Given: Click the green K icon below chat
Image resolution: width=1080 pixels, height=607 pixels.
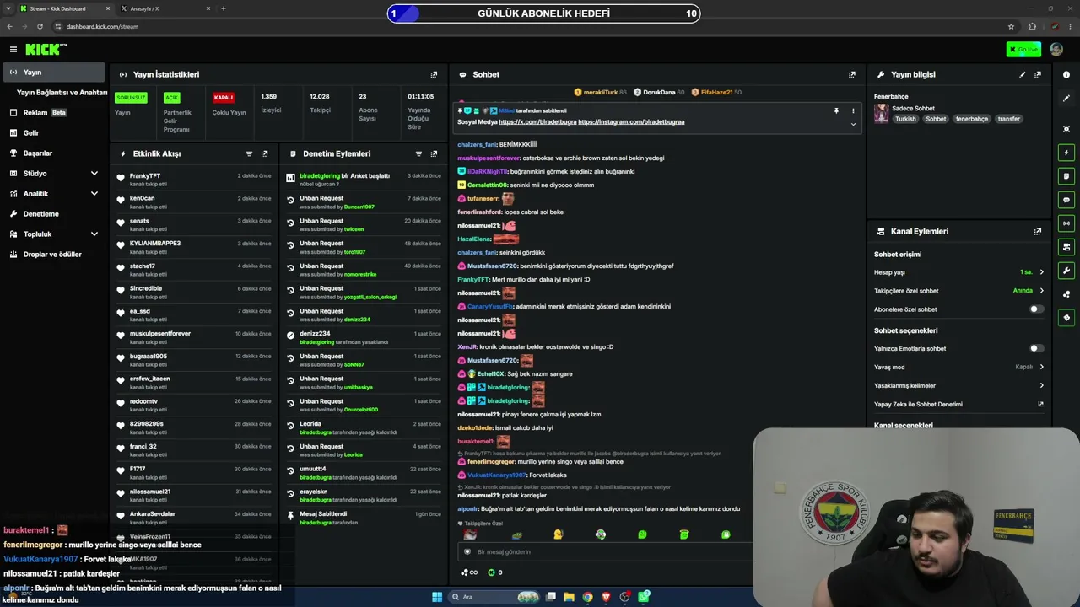Looking at the screenshot, I should coord(492,572).
